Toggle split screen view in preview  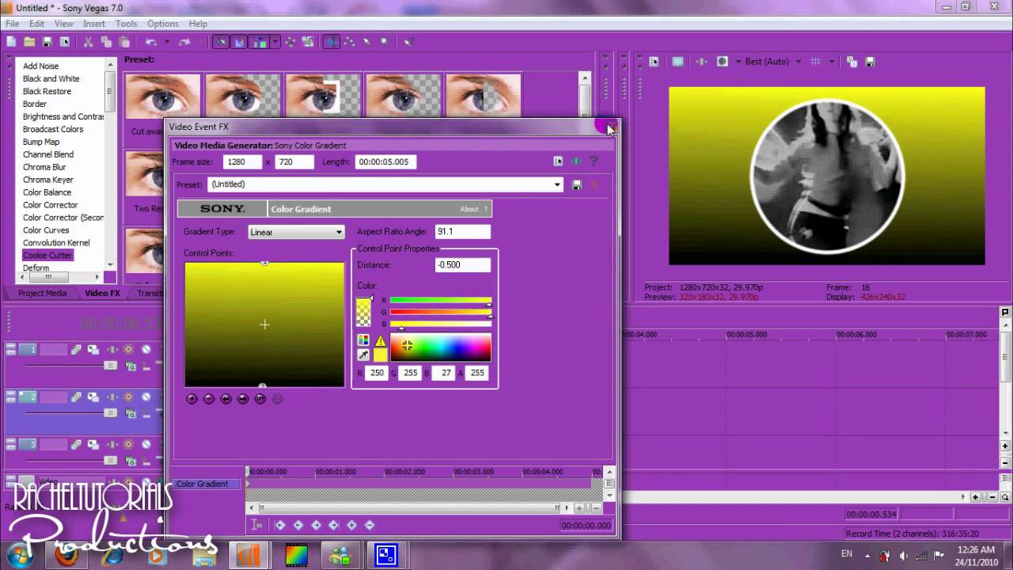tap(723, 61)
